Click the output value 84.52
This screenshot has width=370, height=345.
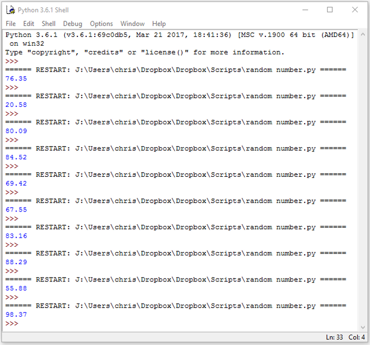pyautogui.click(x=16, y=157)
